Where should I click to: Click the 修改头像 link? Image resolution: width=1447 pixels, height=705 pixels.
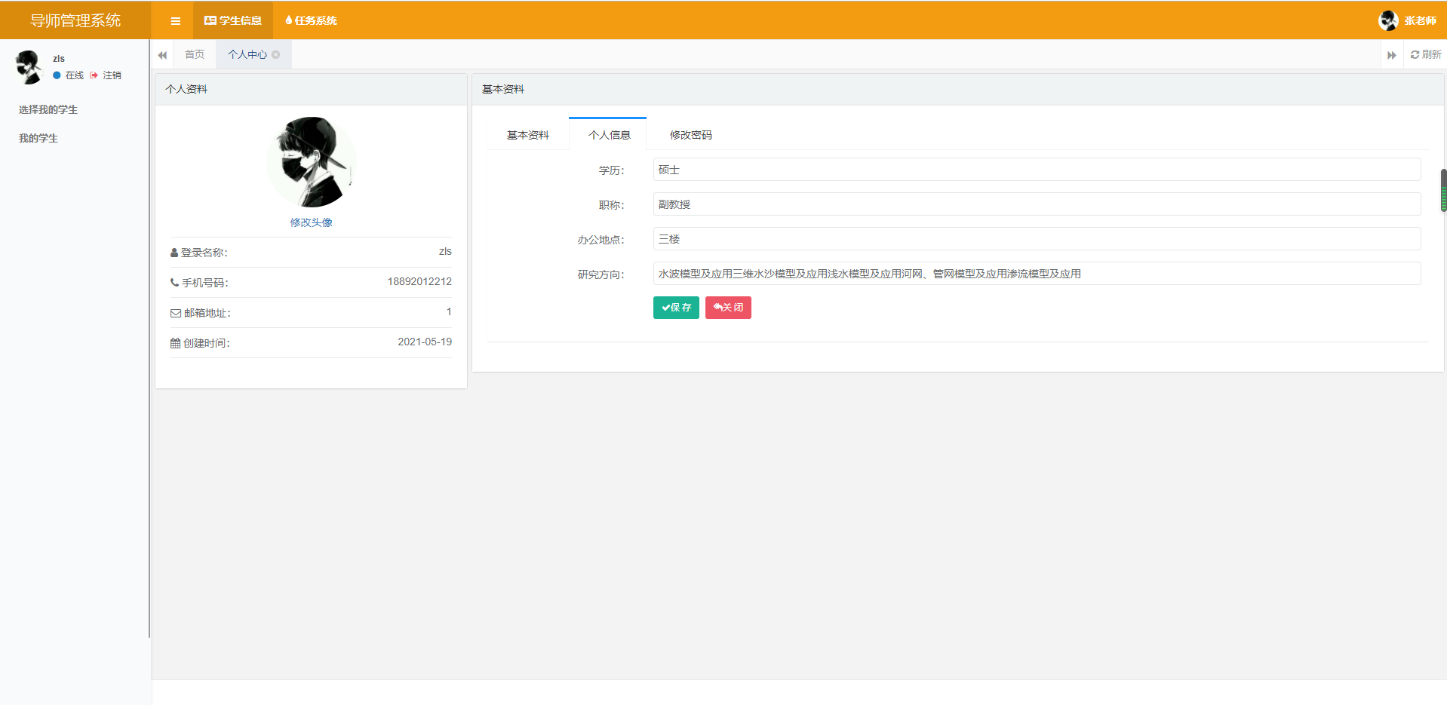[311, 222]
